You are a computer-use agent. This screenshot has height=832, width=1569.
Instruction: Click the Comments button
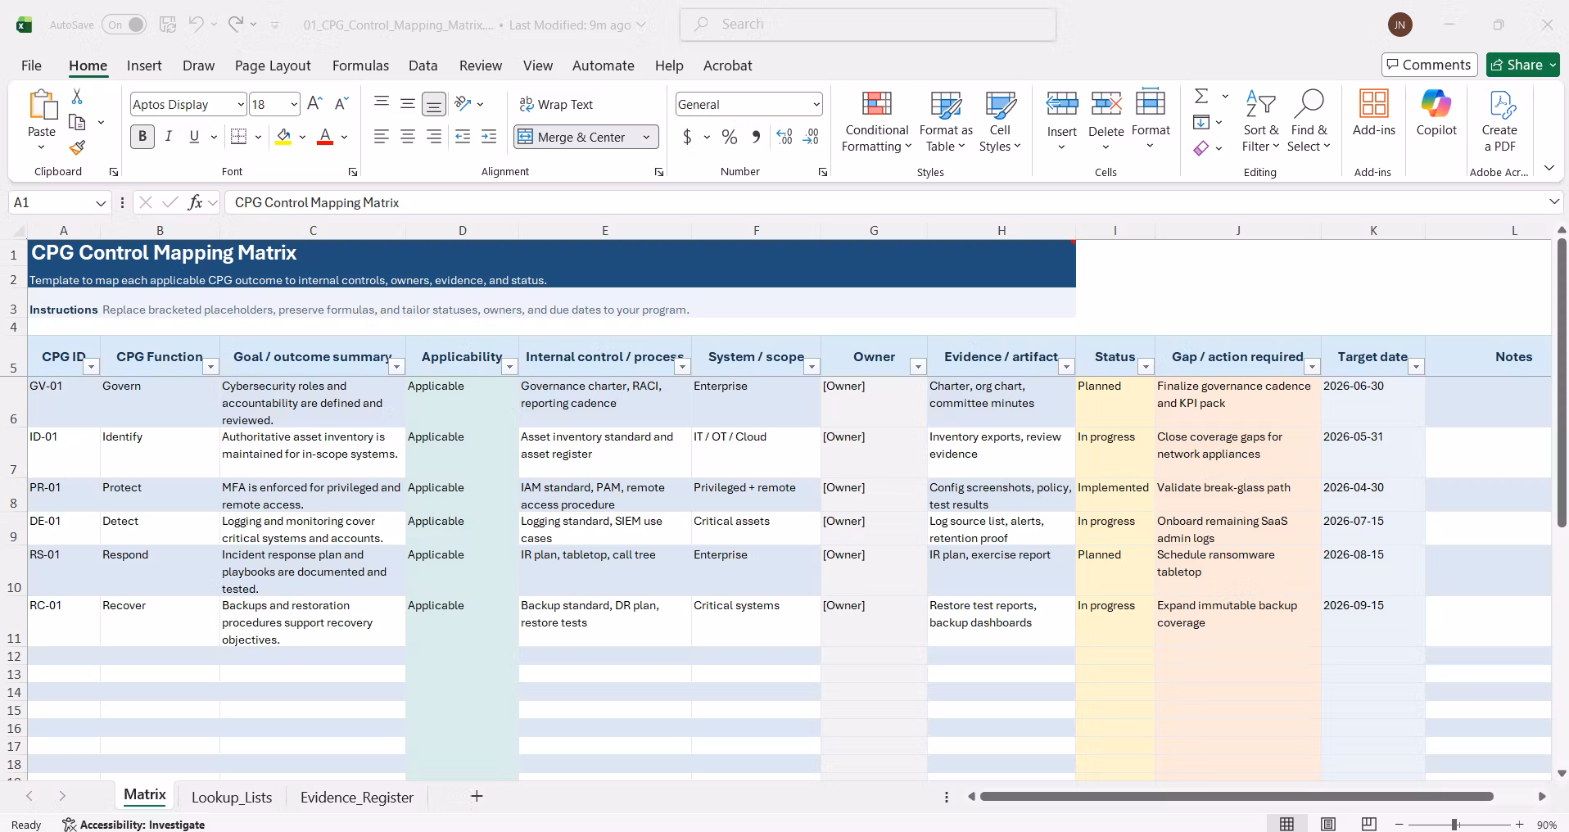pos(1429,65)
